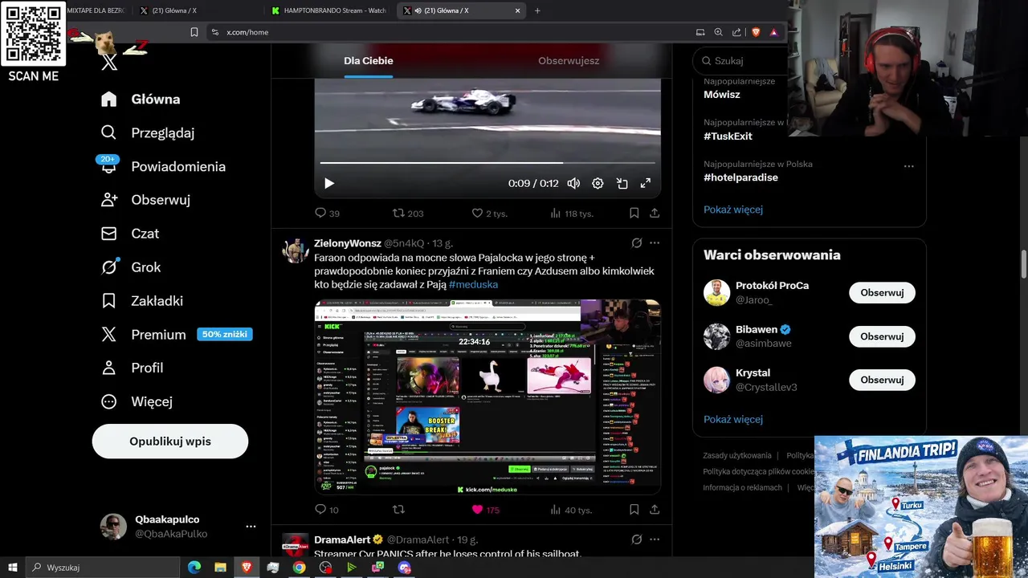The height and width of the screenshot is (578, 1028).
Task: Click the browser bookmark icon beside address bar
Action: point(194,32)
